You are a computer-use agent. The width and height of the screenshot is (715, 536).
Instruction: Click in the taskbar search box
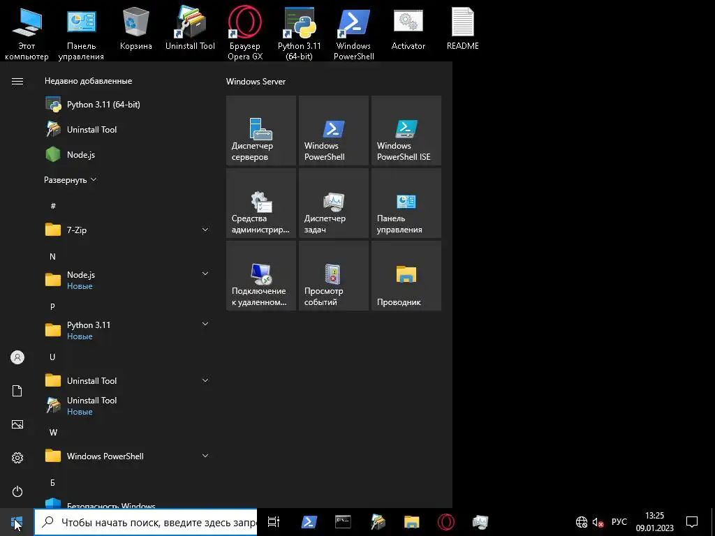(146, 522)
